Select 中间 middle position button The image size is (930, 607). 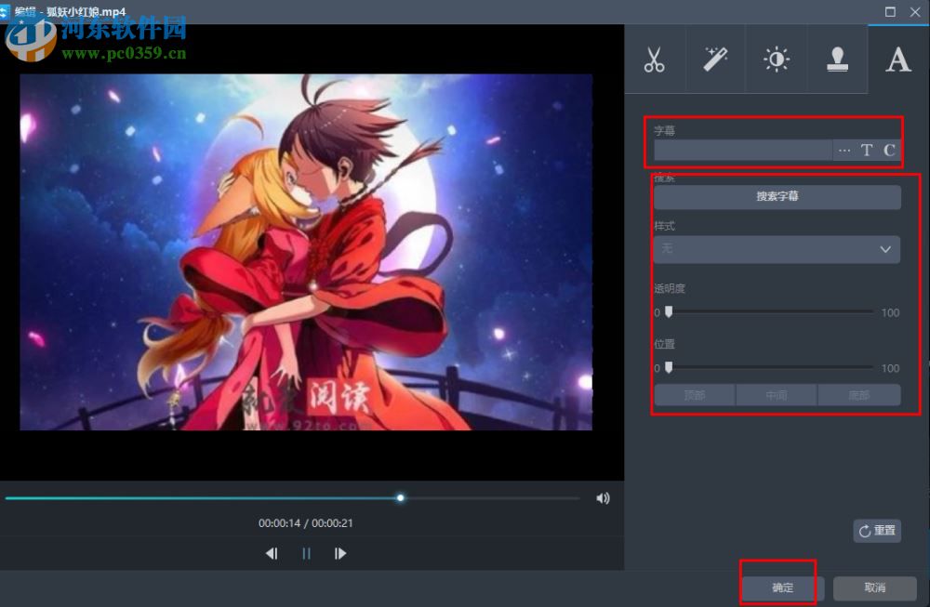point(777,395)
